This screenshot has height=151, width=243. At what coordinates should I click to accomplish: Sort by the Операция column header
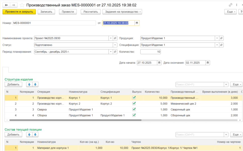[51, 92]
